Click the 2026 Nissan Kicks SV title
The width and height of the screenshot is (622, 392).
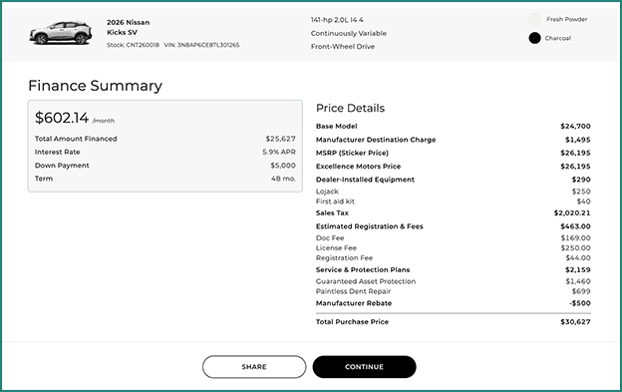click(x=129, y=27)
